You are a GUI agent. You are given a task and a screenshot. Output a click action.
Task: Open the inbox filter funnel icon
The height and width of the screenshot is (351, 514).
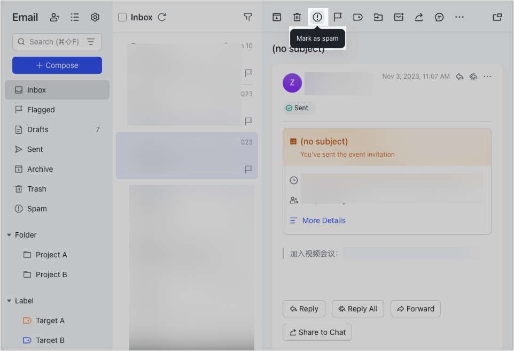(248, 17)
